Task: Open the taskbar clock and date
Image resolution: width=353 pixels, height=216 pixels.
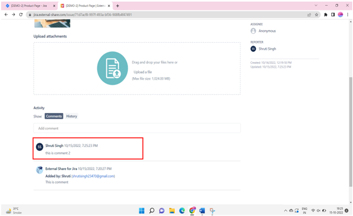Action: click(x=336, y=211)
